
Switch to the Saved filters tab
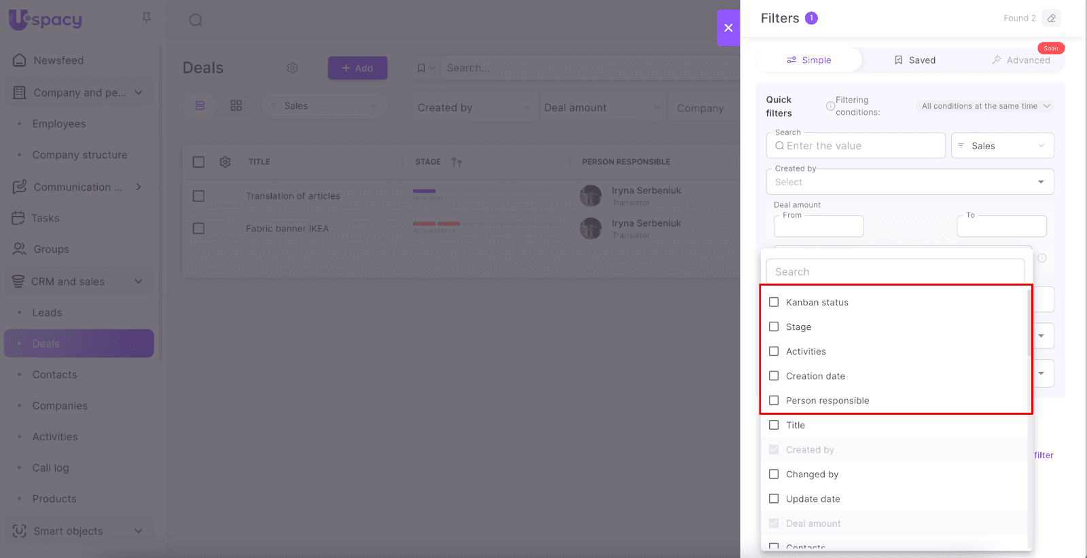click(x=914, y=60)
